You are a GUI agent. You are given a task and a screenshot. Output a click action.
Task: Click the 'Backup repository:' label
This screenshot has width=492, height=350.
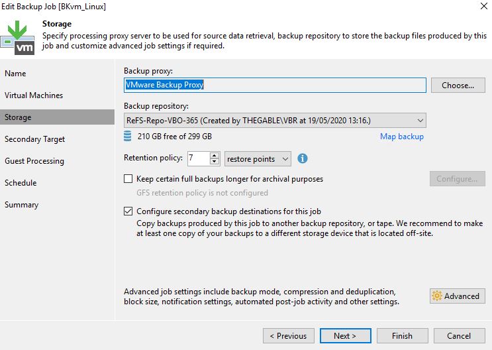[x=156, y=106]
